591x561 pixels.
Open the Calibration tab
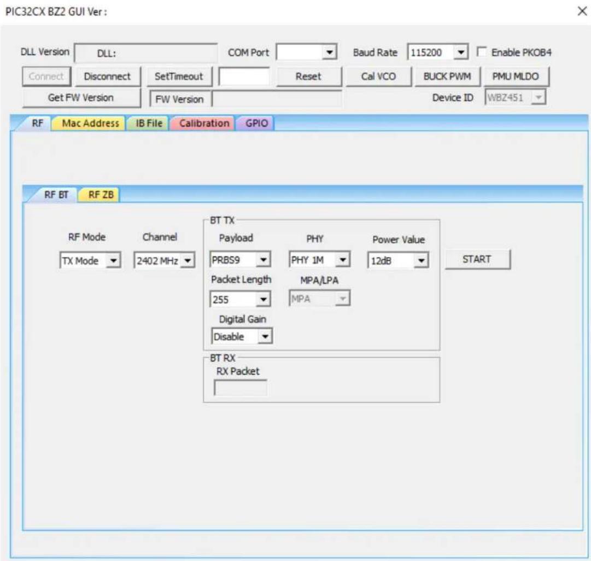tap(204, 123)
